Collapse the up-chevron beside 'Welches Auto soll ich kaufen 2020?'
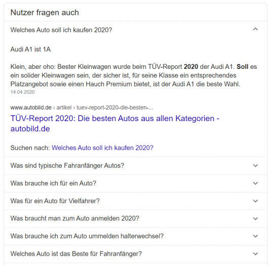The height and width of the screenshot is (266, 269). click(255, 29)
